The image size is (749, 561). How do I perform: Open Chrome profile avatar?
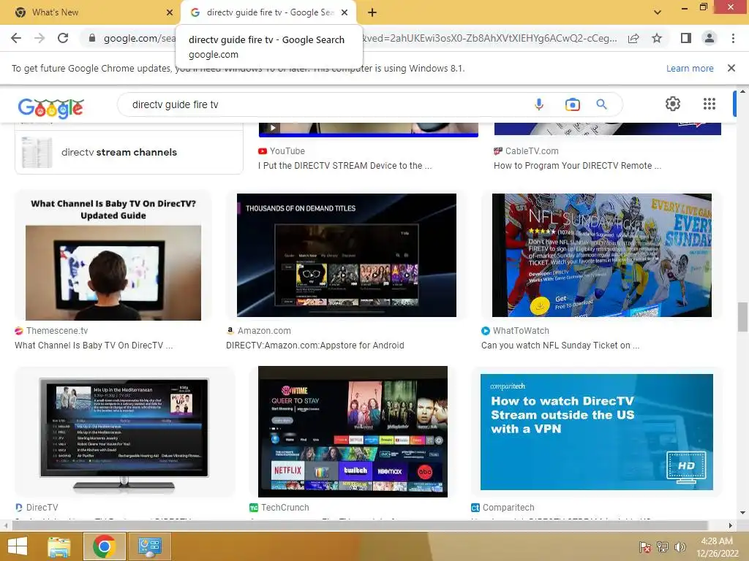[710, 38]
